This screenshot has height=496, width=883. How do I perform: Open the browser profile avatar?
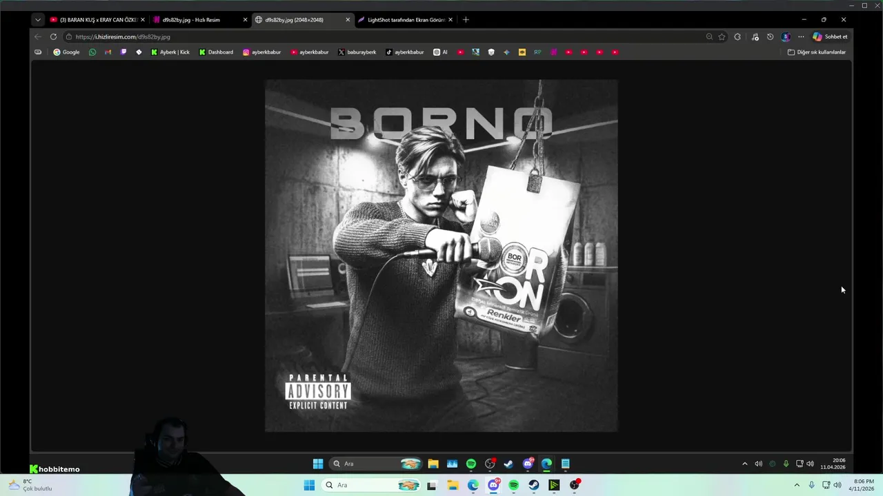tap(786, 37)
